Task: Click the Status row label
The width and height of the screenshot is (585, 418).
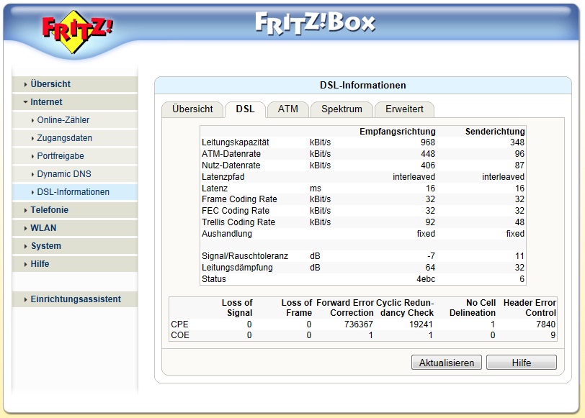Action: pyautogui.click(x=214, y=279)
